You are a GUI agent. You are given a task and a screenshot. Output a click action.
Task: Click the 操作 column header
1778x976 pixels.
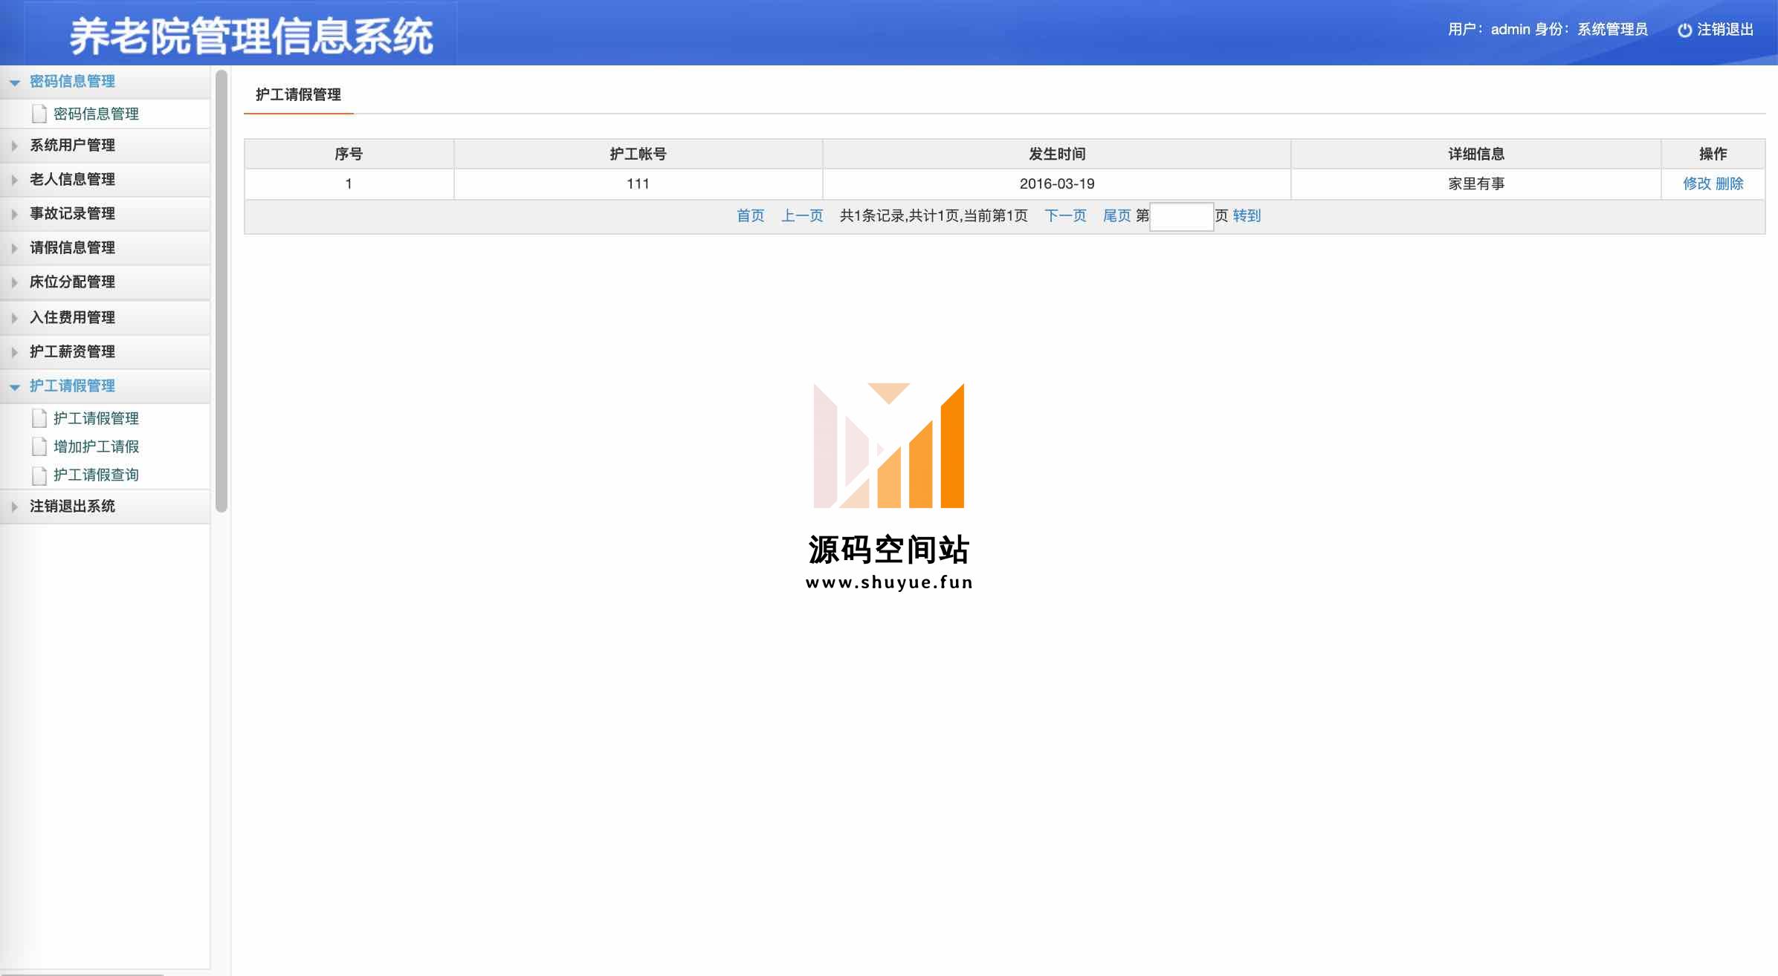click(1713, 154)
